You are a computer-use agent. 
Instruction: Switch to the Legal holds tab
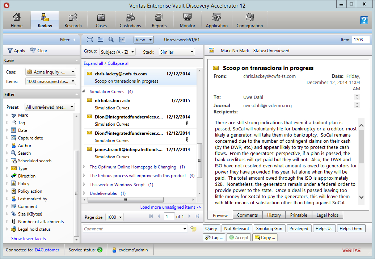(328, 215)
